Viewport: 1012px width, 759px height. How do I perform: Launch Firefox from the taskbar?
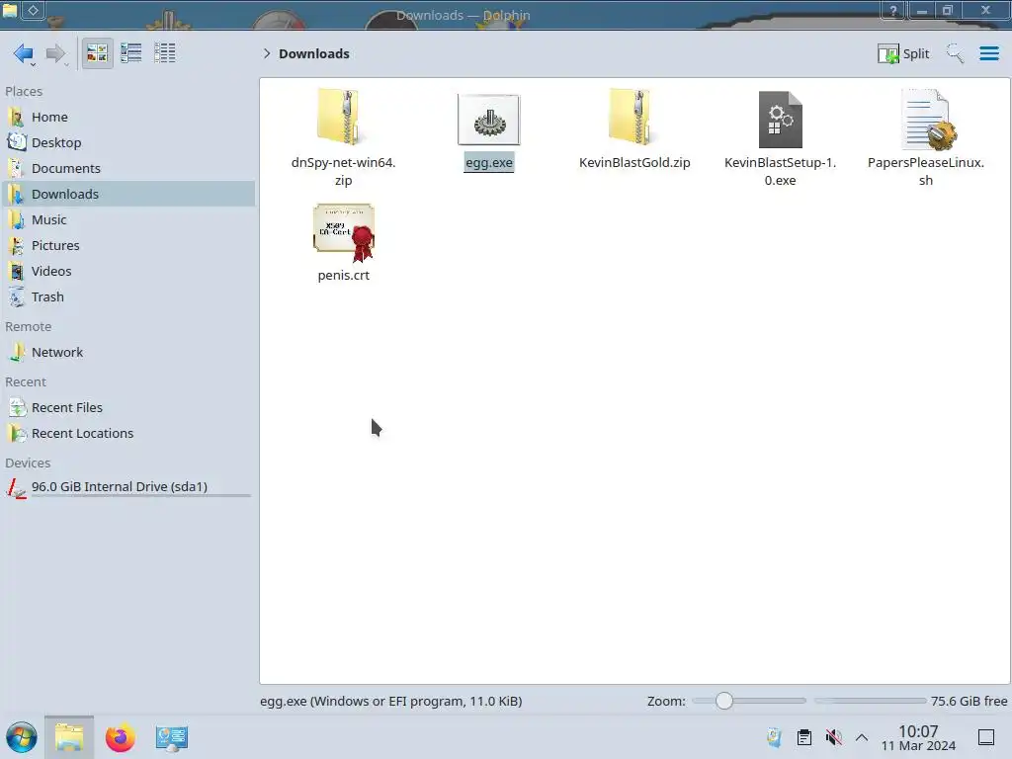point(120,737)
